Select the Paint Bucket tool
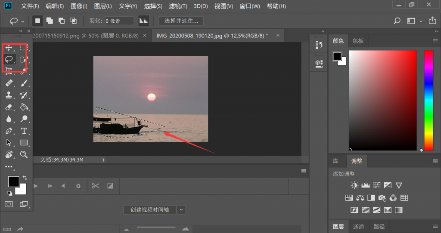This screenshot has height=233, width=441. pos(24,107)
